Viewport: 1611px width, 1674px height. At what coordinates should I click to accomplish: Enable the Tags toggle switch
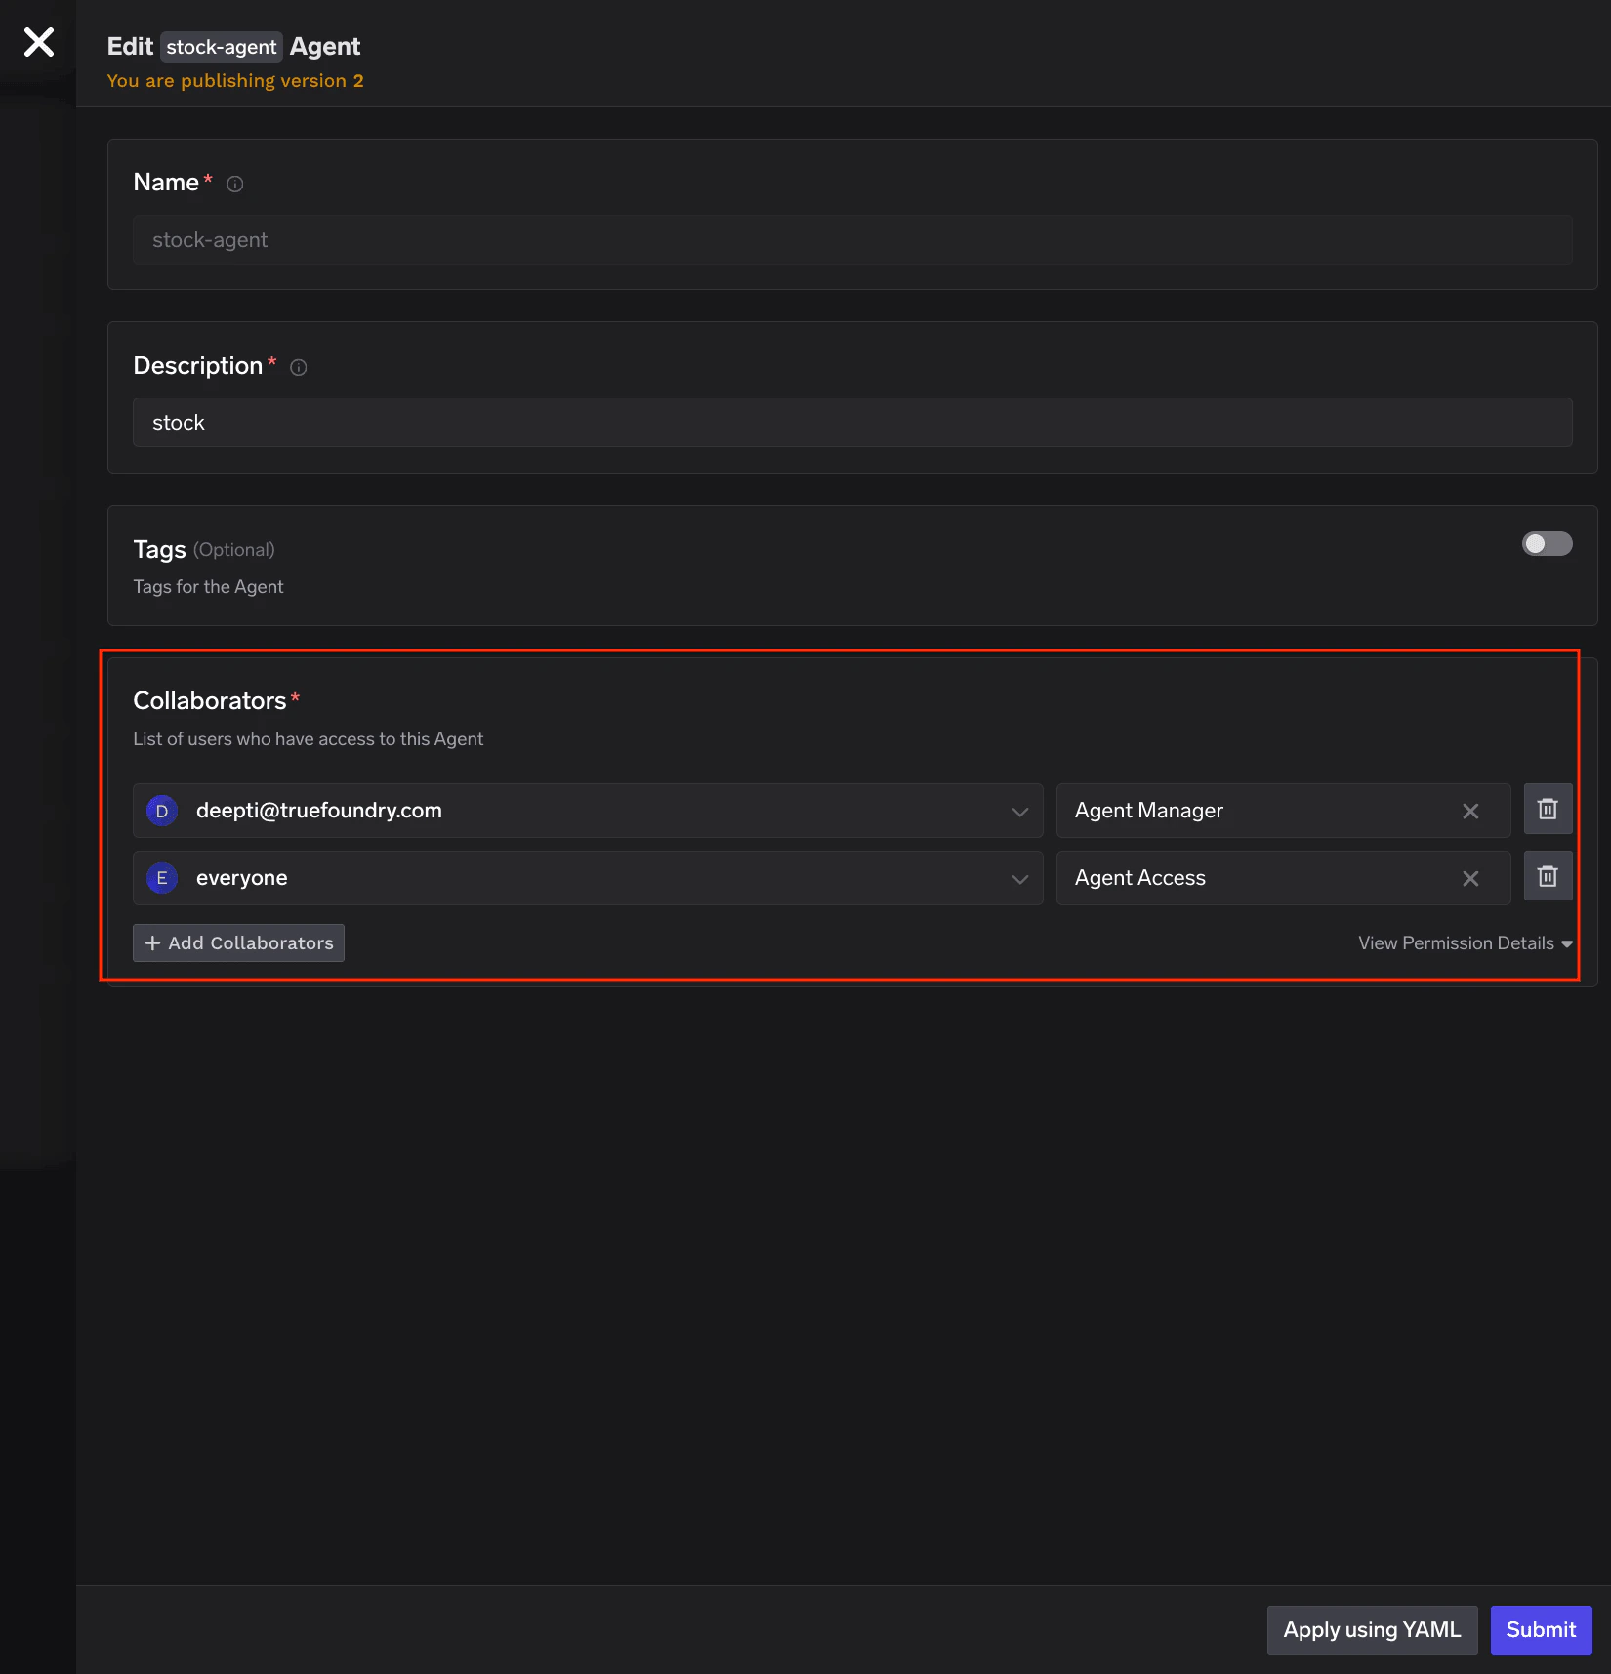(1547, 544)
